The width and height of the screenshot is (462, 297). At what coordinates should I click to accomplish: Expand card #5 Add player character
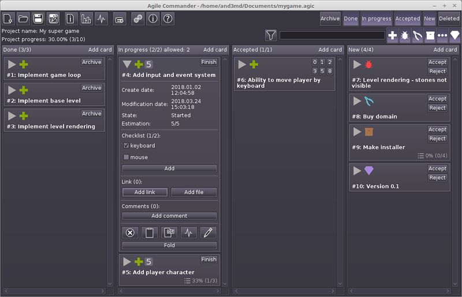pos(127,262)
